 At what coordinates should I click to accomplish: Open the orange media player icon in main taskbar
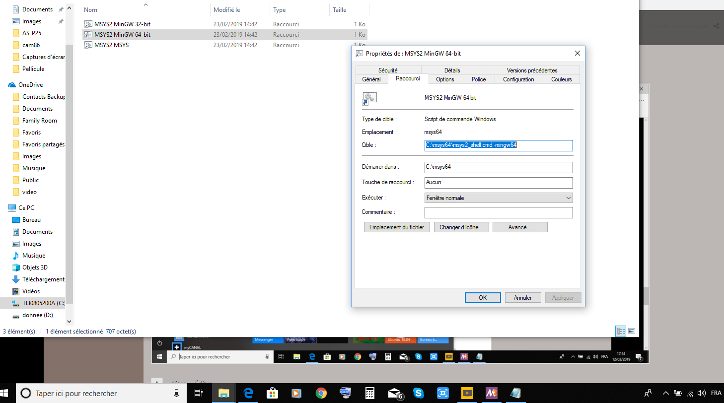click(x=297, y=394)
